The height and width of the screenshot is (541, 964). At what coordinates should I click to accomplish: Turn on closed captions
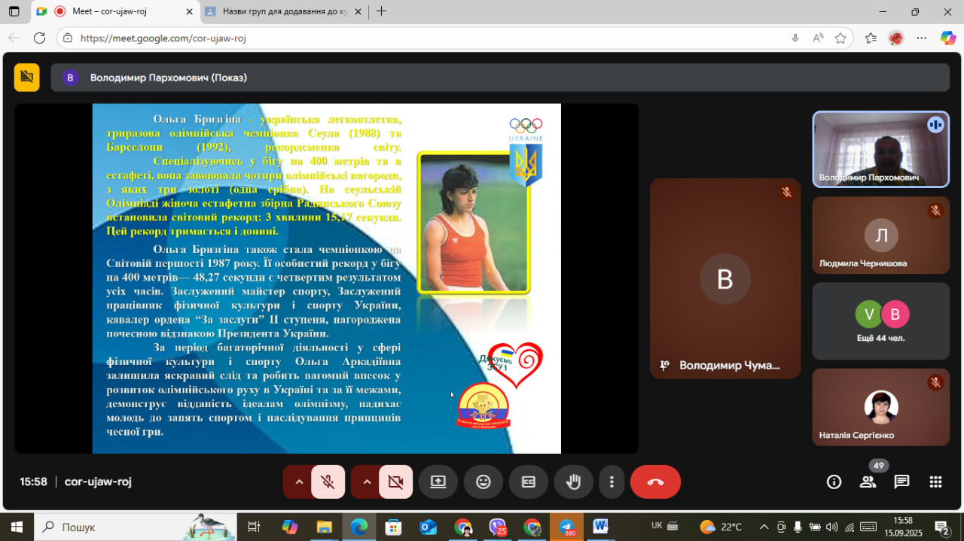[x=529, y=482]
